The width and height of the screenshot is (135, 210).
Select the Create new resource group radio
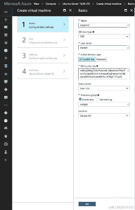click(80, 99)
